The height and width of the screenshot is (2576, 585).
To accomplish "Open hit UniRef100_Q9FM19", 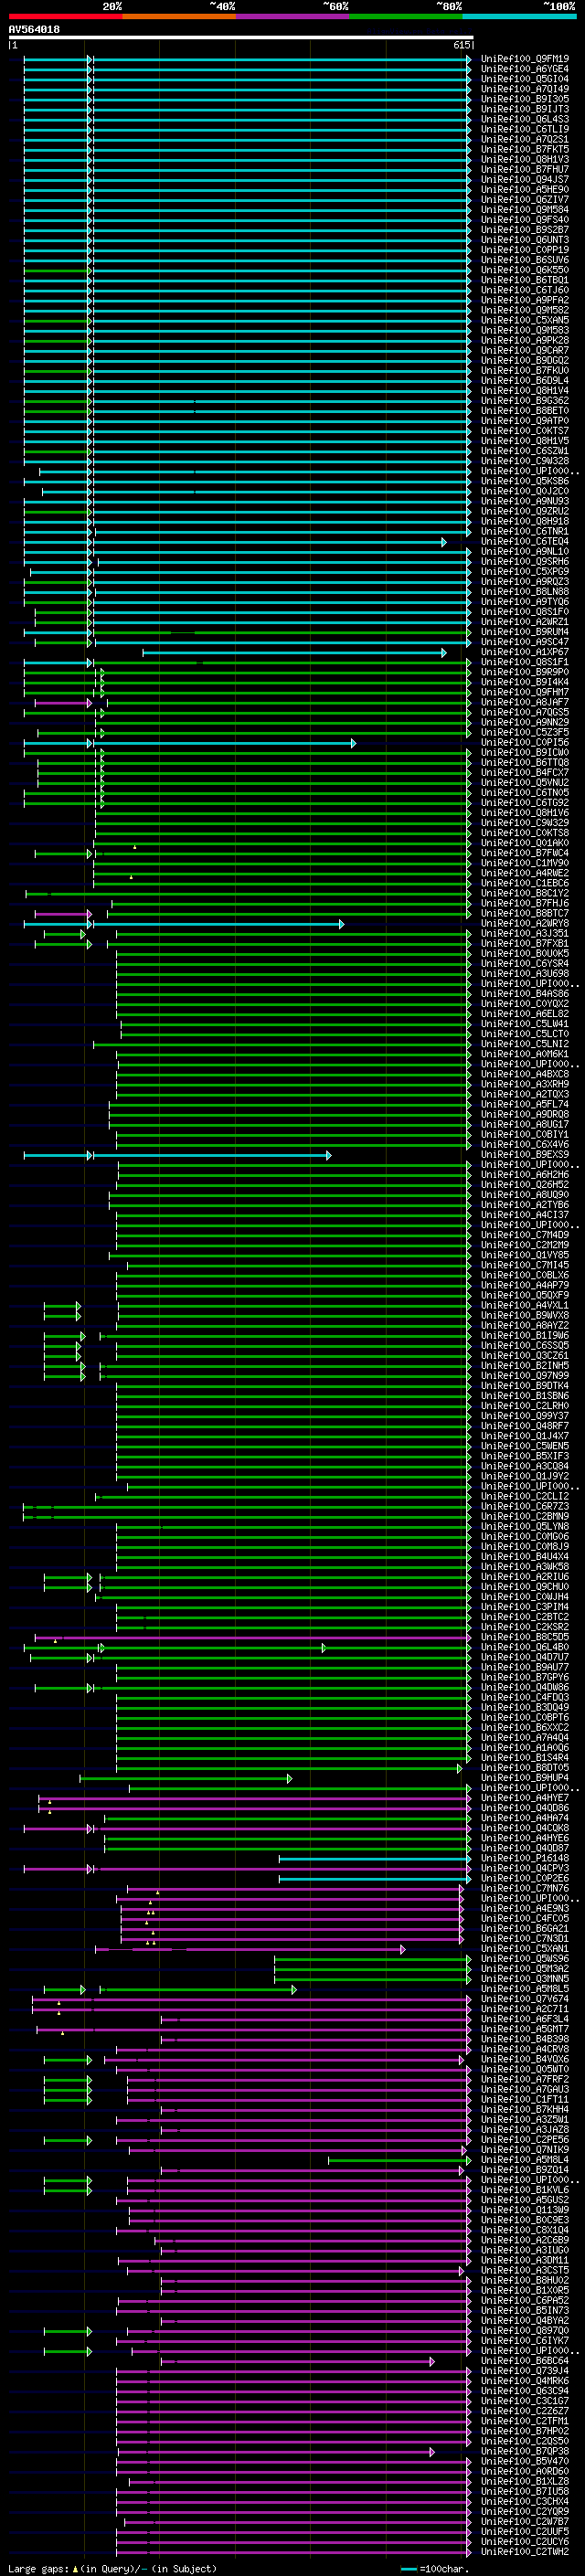I will click(x=525, y=59).
